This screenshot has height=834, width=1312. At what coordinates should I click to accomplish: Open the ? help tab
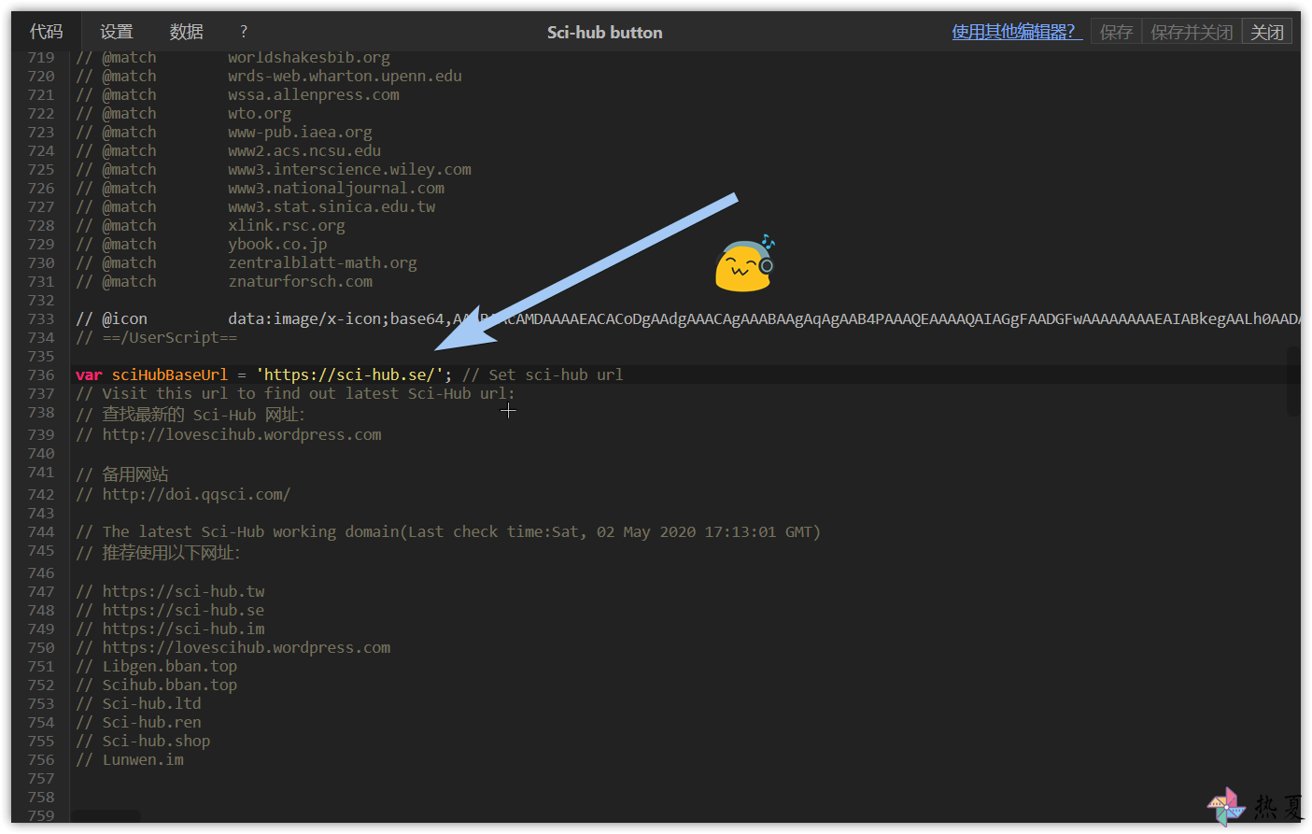[x=244, y=32]
